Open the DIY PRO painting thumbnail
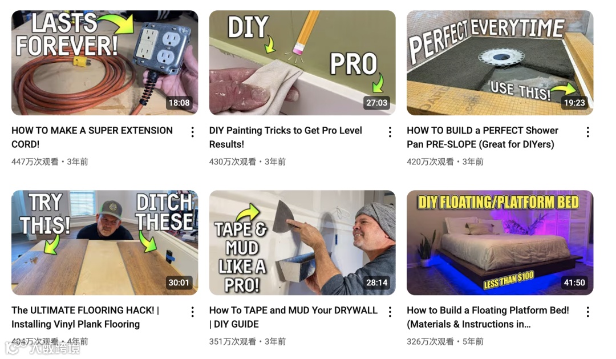 pyautogui.click(x=302, y=63)
